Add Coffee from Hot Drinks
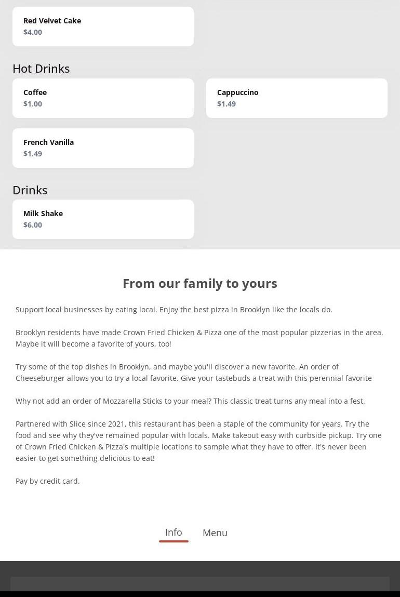Image resolution: width=400 pixels, height=597 pixels. pyautogui.click(x=103, y=98)
